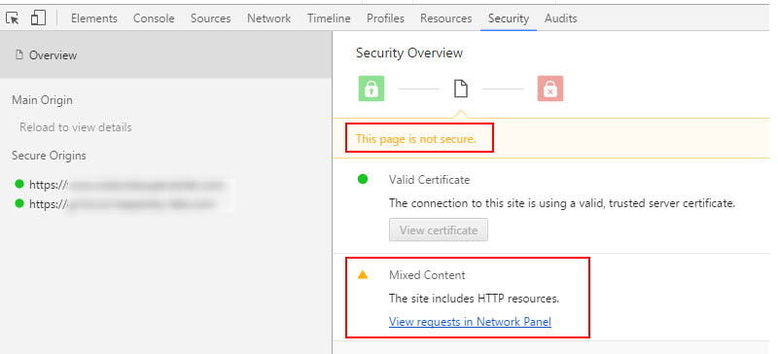
Task: Click the 'Security Overview' heading
Action: [409, 53]
